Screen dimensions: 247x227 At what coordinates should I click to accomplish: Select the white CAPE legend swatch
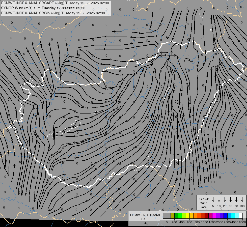(241, 216)
